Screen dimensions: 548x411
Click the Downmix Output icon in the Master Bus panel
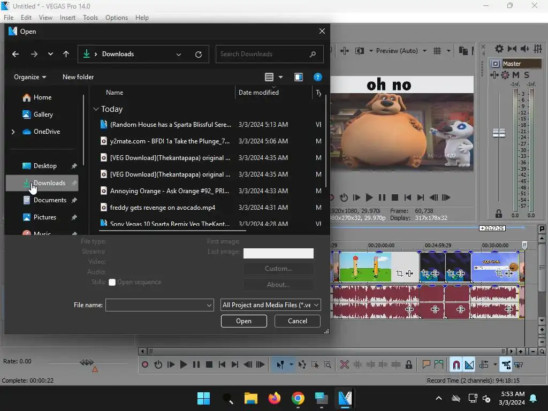tap(512, 49)
